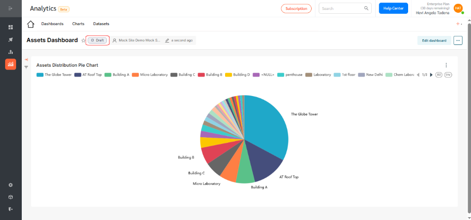Image resolution: width=471 pixels, height=220 pixels.
Task: Open the cube icon in sidebar
Action: tap(10, 197)
